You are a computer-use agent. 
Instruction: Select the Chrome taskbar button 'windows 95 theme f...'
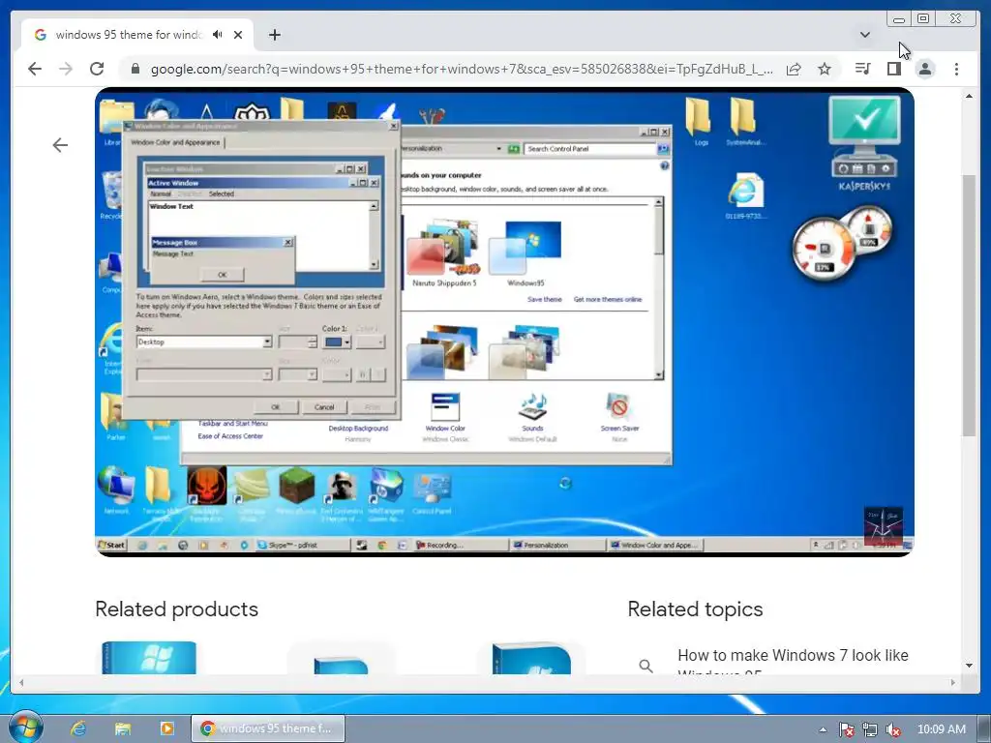pos(268,728)
